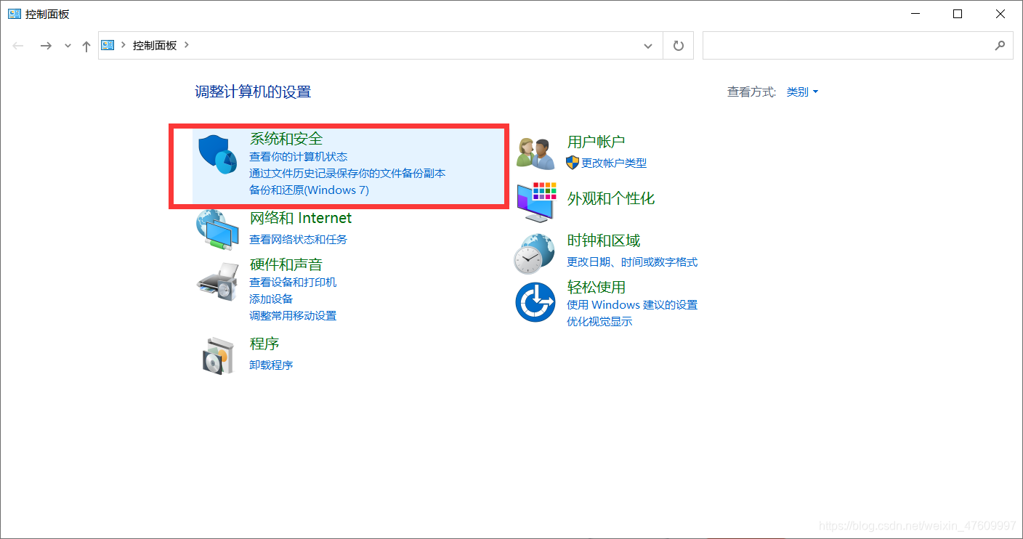The image size is (1023, 539).
Task: Click the forward navigation arrow
Action: pyautogui.click(x=46, y=46)
